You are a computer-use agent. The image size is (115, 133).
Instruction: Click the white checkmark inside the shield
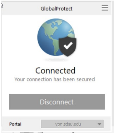tap(68, 46)
